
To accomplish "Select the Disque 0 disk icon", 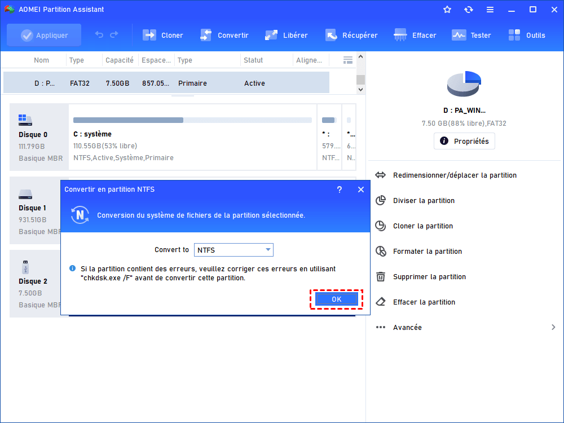I will [x=25, y=120].
